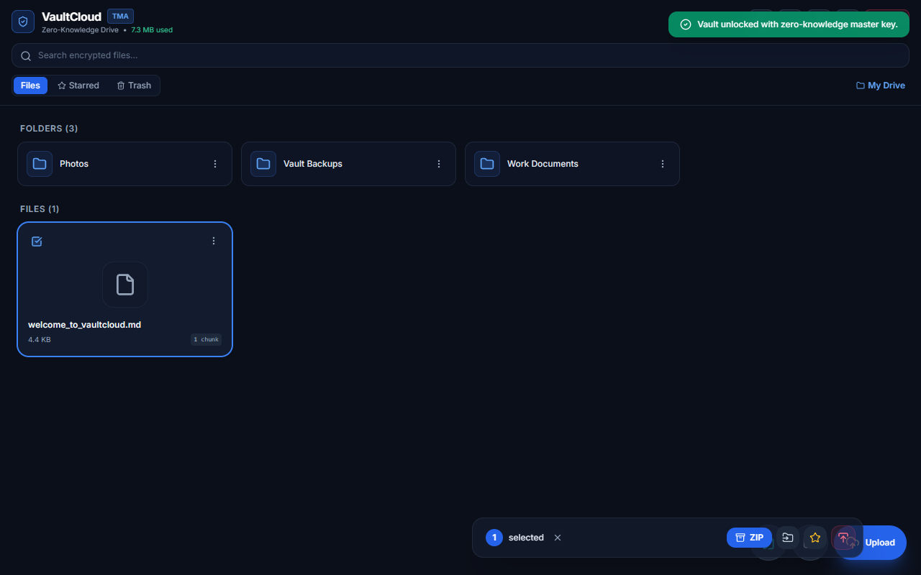This screenshot has height=575, width=921.
Task: Click the 'FOLDERS (3)' heading
Action: [49, 129]
